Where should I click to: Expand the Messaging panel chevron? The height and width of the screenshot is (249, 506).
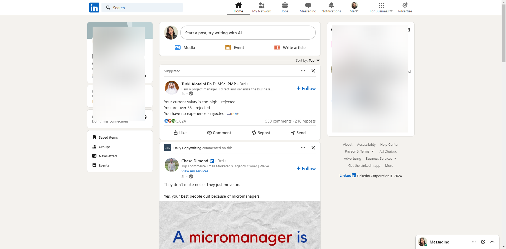tap(492, 242)
